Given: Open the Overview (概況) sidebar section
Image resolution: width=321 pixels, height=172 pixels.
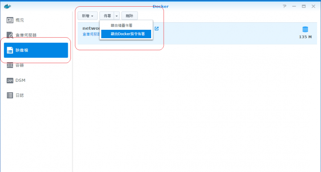Looking at the screenshot, I should [36, 20].
